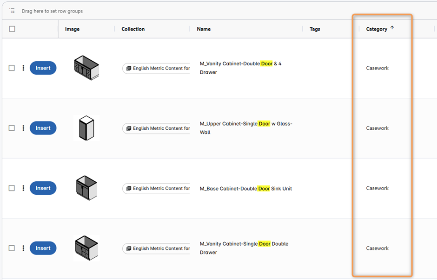Check the M_Vanity Cabinet-Double Door row checkbox
Screen dimensions: 437x280
[x=12, y=68]
